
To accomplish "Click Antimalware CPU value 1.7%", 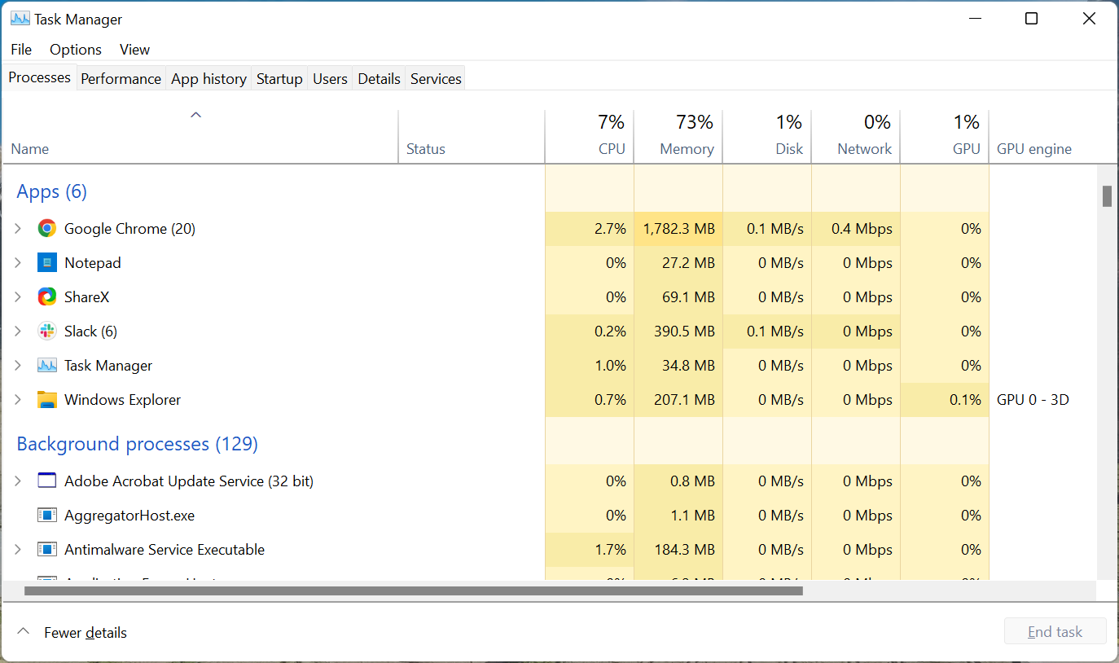I will click(x=610, y=550).
